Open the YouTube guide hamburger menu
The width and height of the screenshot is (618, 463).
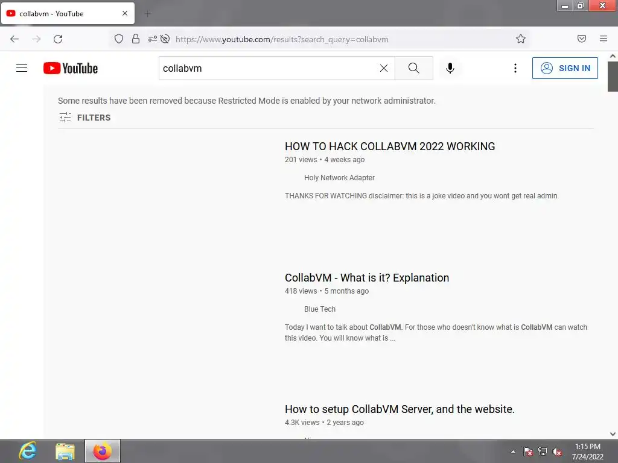[x=22, y=68]
